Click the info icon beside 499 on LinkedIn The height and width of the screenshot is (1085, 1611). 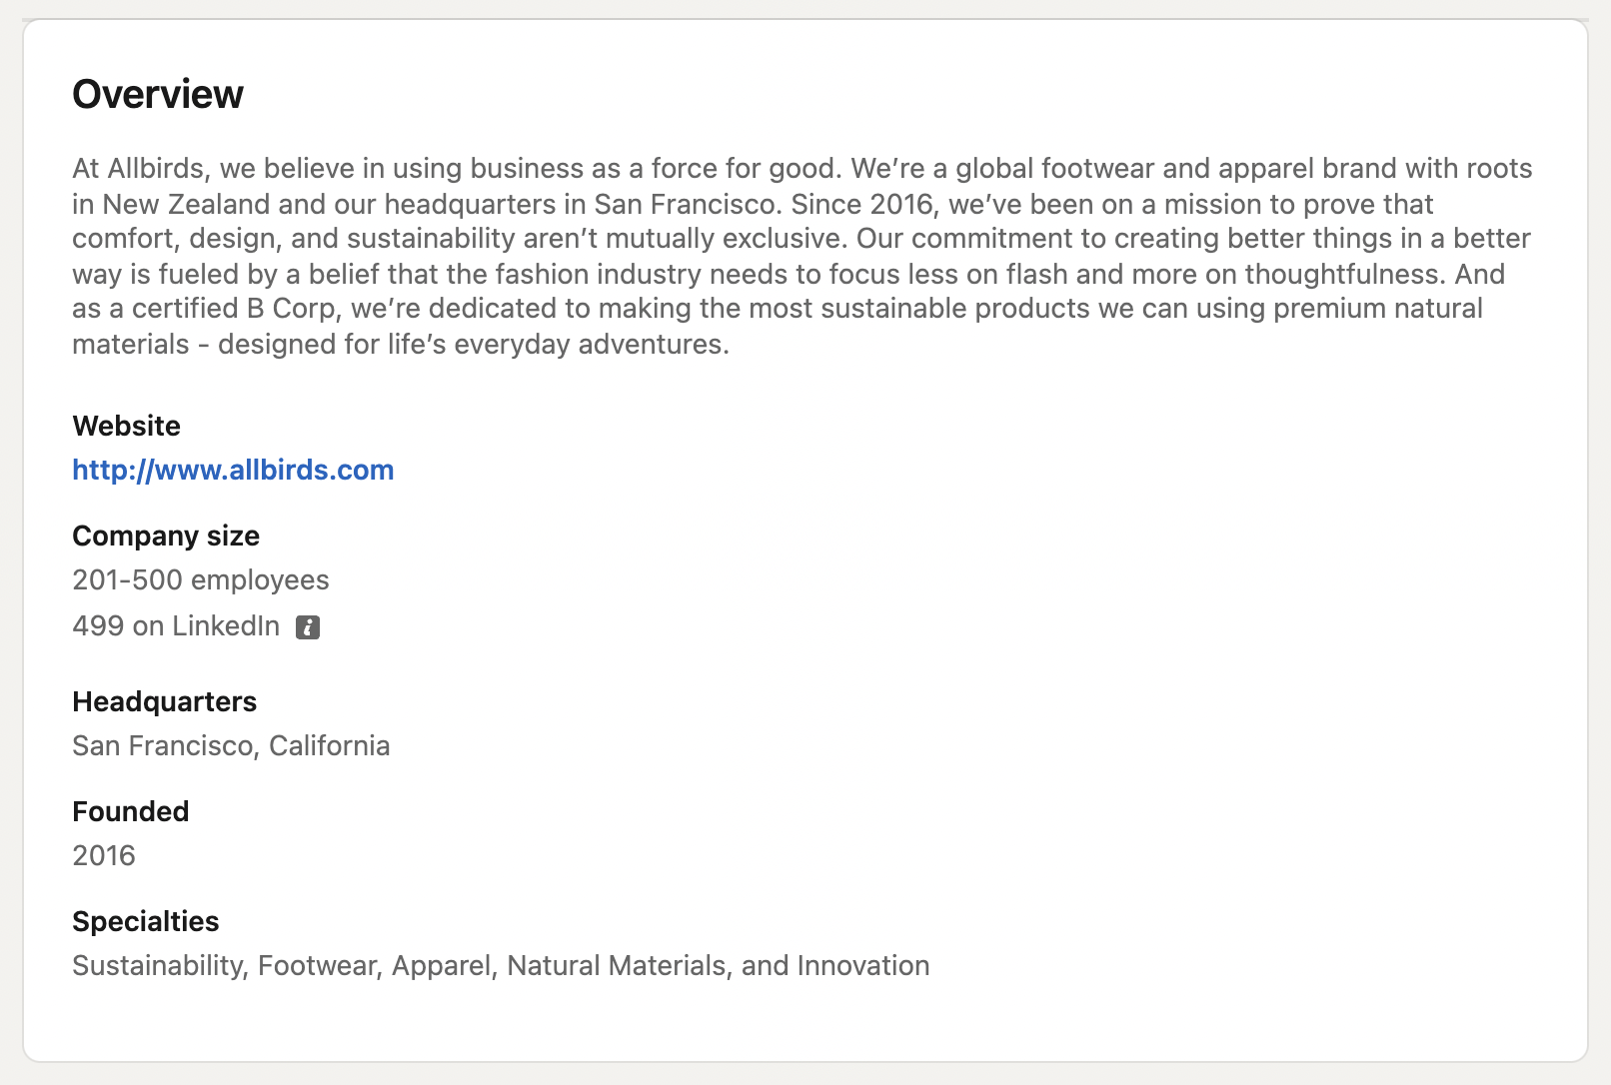point(308,627)
